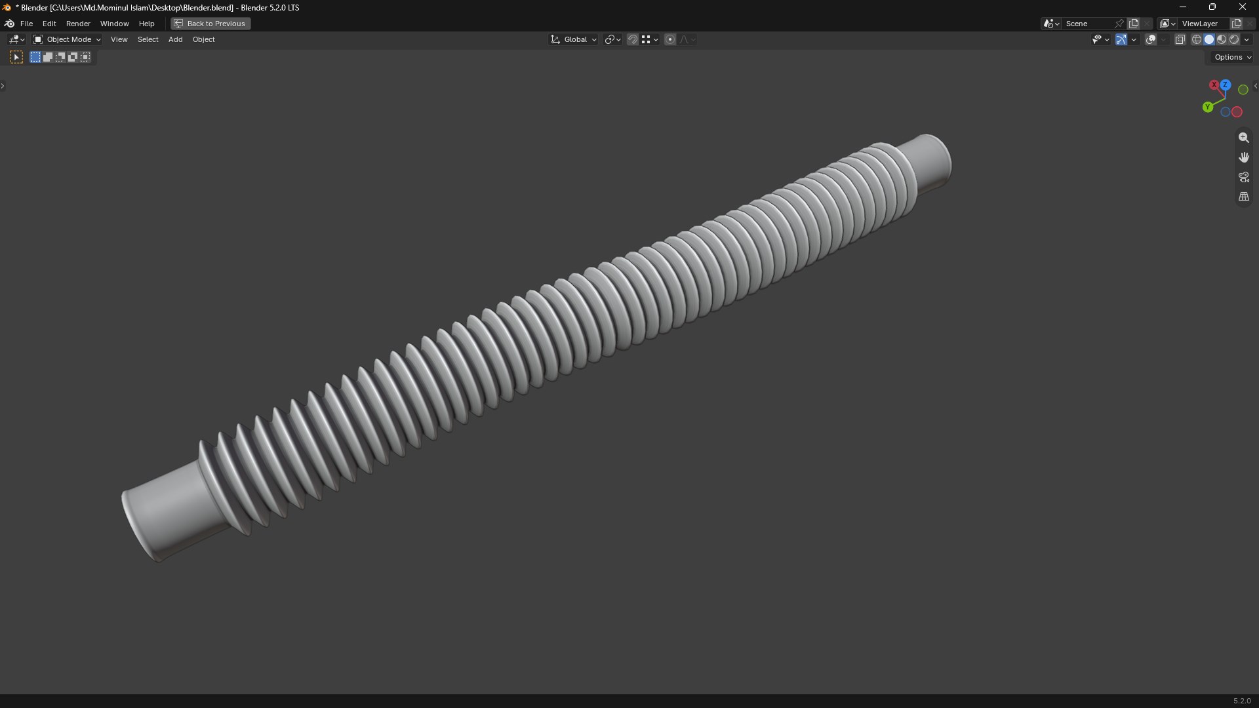1259x708 pixels.
Task: Add a new ViewLayer with copy icon
Action: point(1237,24)
